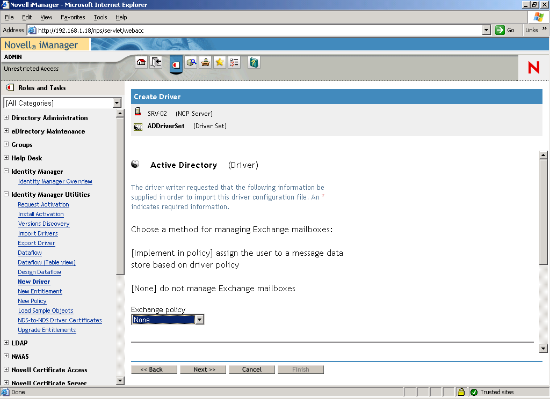Open Favorites via the star icon
The height and width of the screenshot is (399, 550).
(219, 62)
